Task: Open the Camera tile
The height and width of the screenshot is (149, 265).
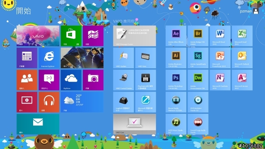Action: click(93, 80)
